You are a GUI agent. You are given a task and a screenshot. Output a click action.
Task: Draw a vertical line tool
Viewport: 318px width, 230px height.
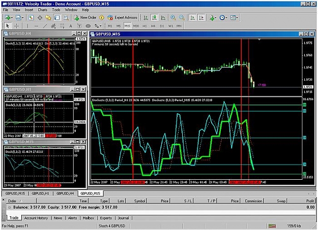coord(27,26)
